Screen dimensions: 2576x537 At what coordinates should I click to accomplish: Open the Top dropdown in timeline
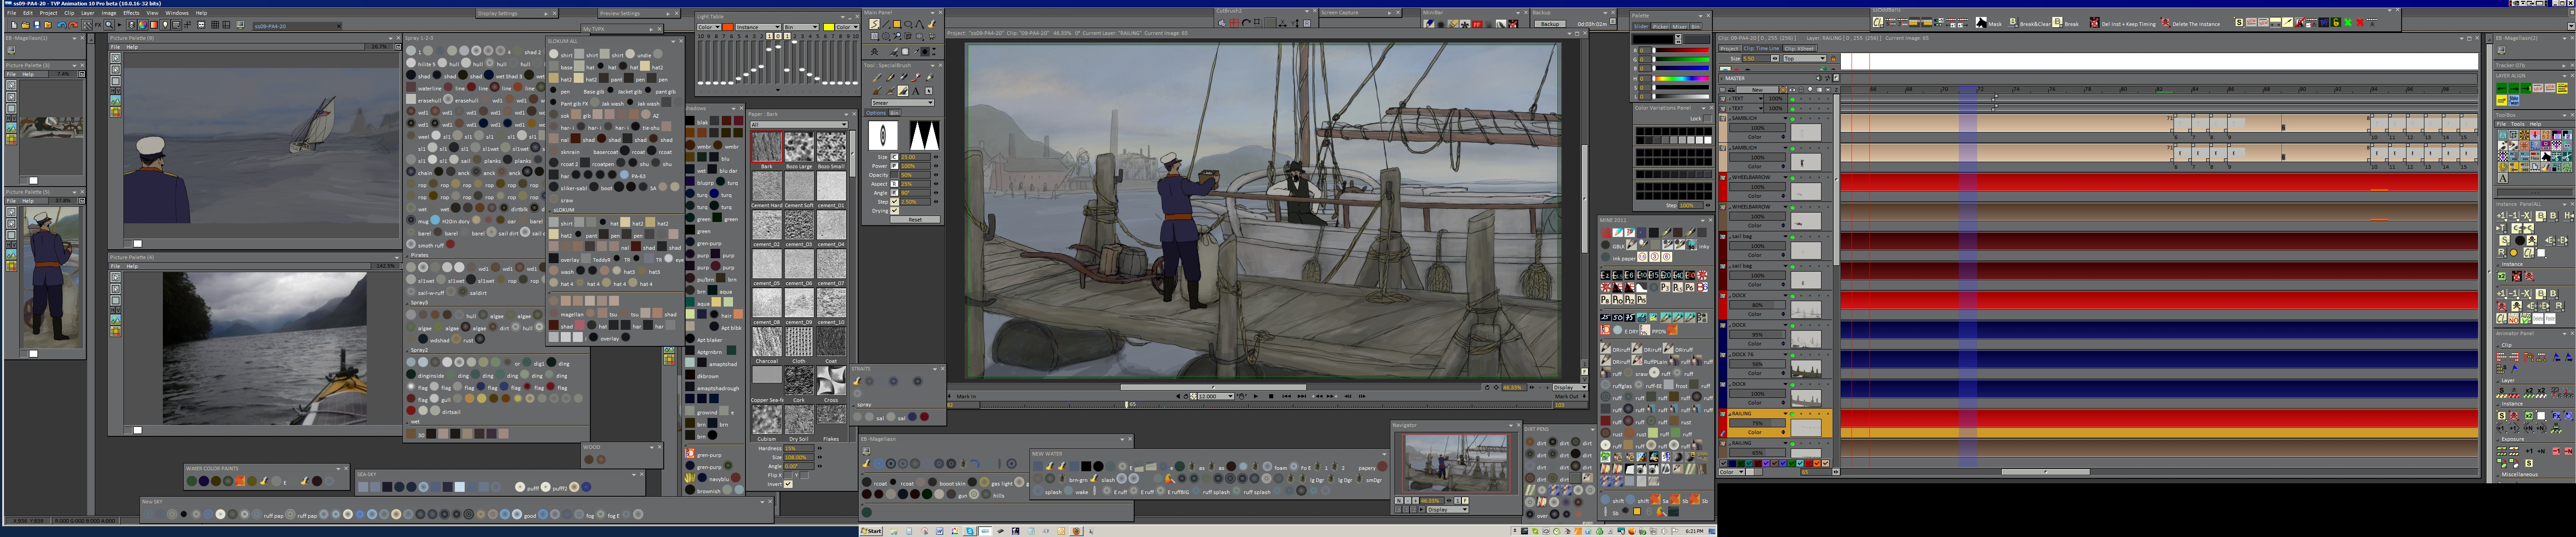[x=1805, y=58]
